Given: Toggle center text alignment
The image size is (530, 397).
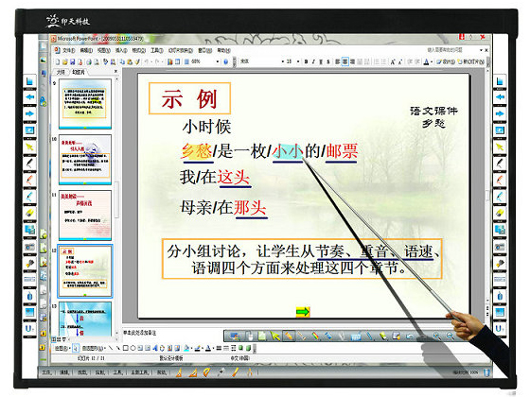Looking at the screenshot, I should tap(344, 61).
